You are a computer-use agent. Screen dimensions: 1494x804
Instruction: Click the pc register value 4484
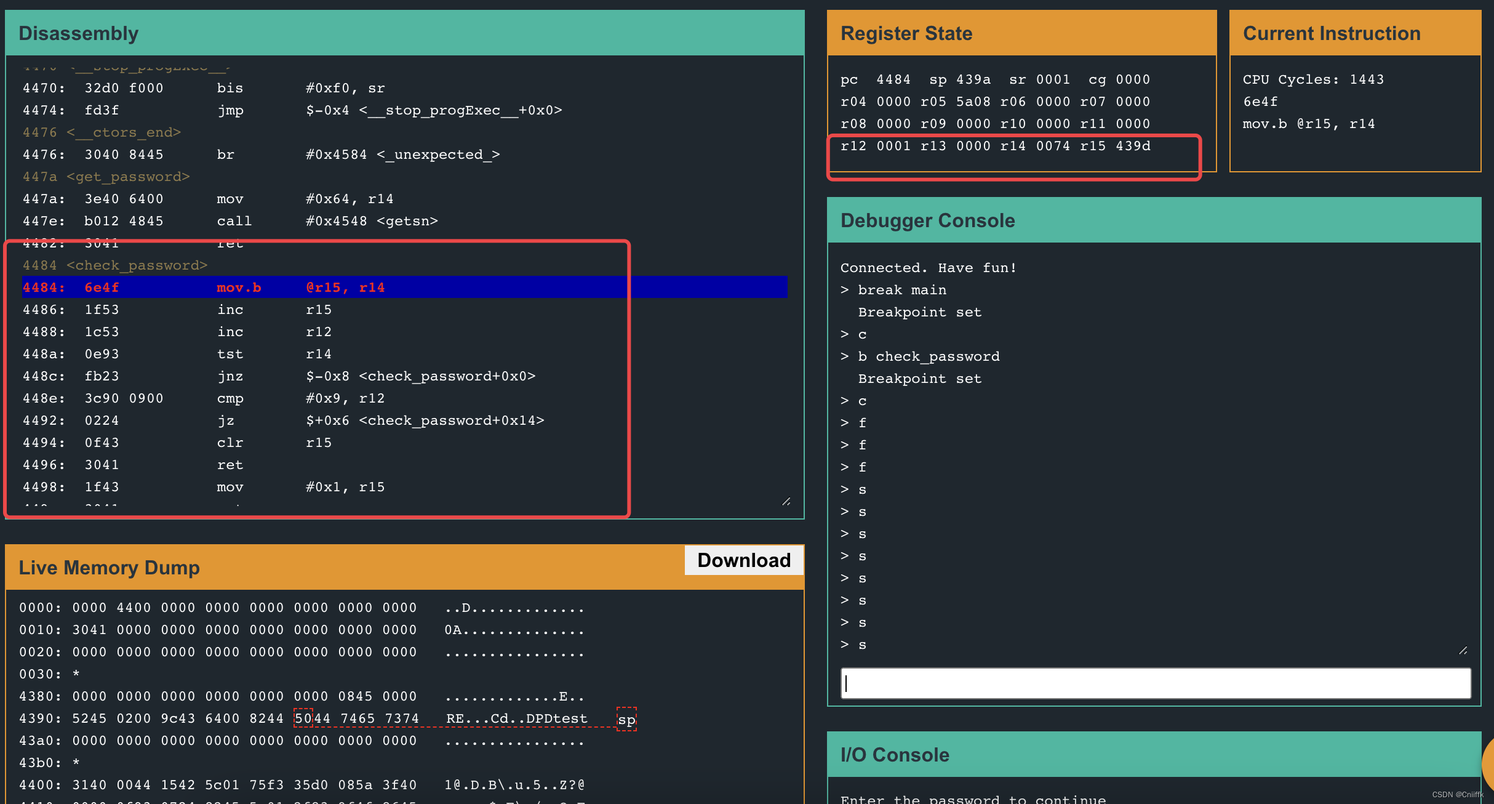(893, 79)
